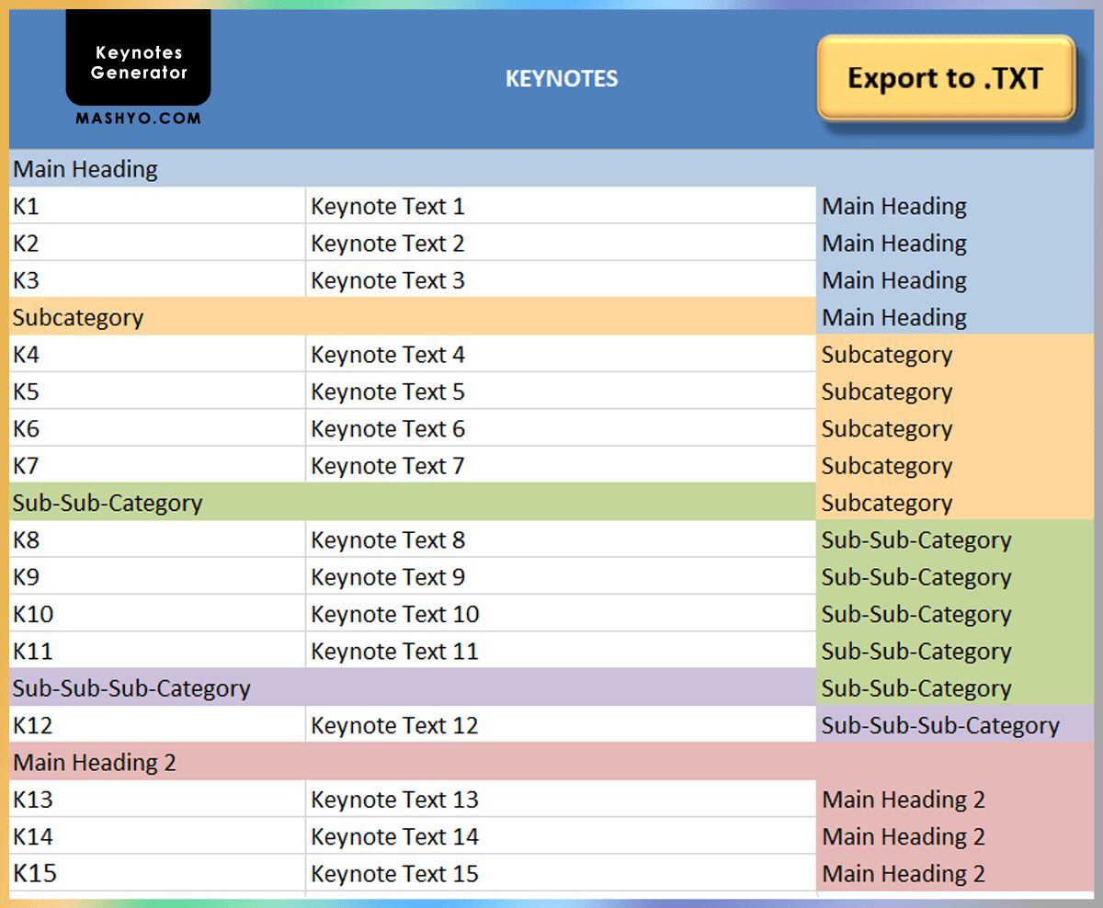
Task: Open the MASHYO.COM link
Action: click(137, 118)
